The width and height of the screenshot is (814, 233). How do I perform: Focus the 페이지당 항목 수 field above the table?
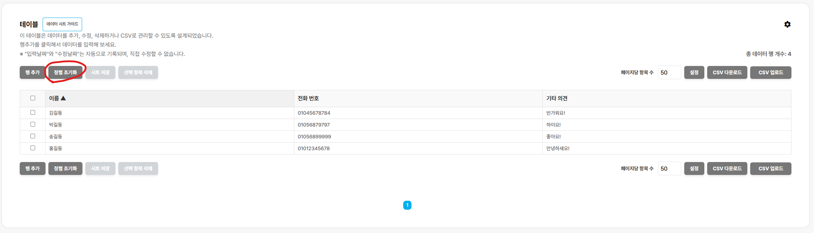[x=670, y=72]
